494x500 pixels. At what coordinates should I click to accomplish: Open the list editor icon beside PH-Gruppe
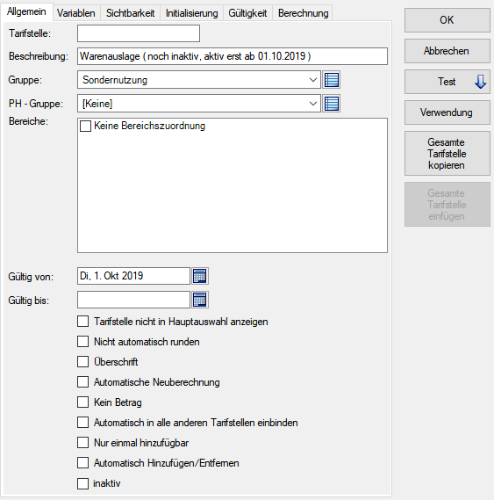tap(332, 104)
